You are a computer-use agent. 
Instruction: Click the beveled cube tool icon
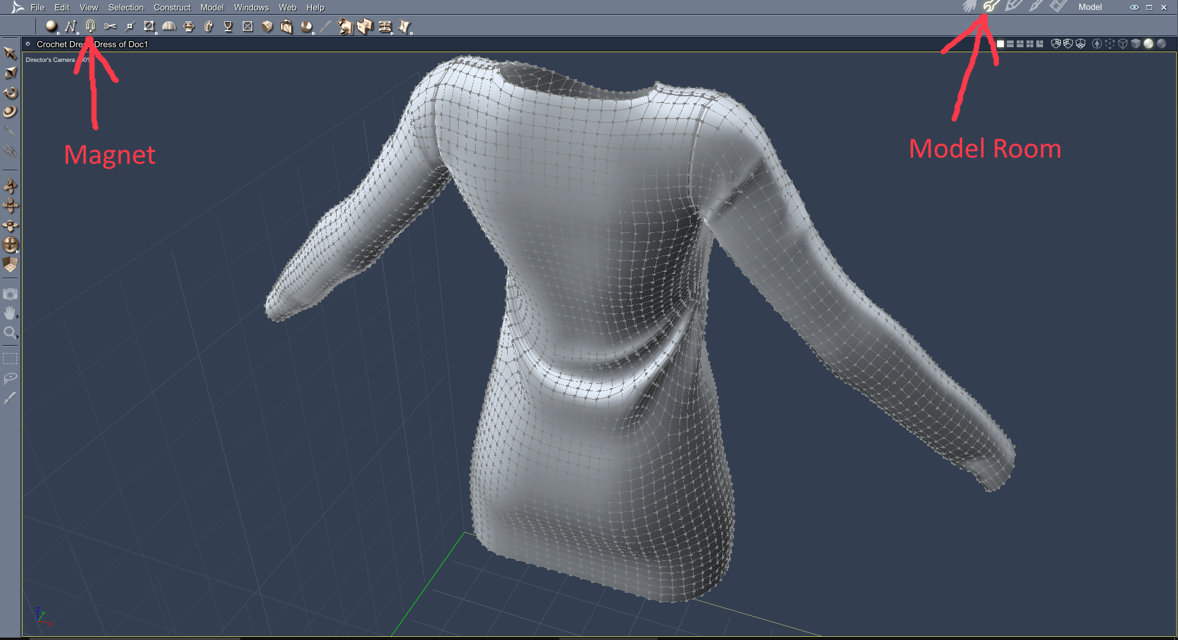pyautogui.click(x=267, y=26)
